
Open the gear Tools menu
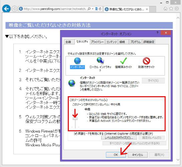tap(177, 8)
